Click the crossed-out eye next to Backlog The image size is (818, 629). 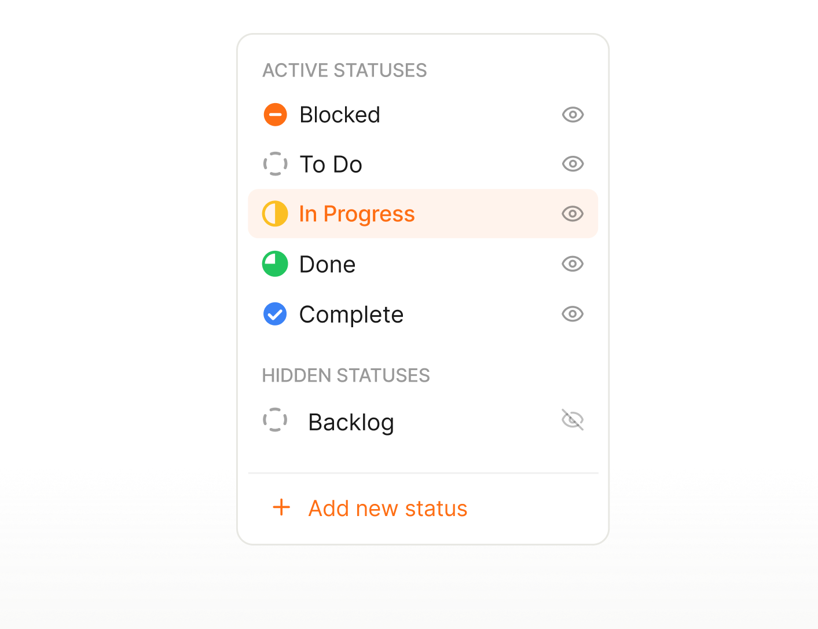[572, 420]
